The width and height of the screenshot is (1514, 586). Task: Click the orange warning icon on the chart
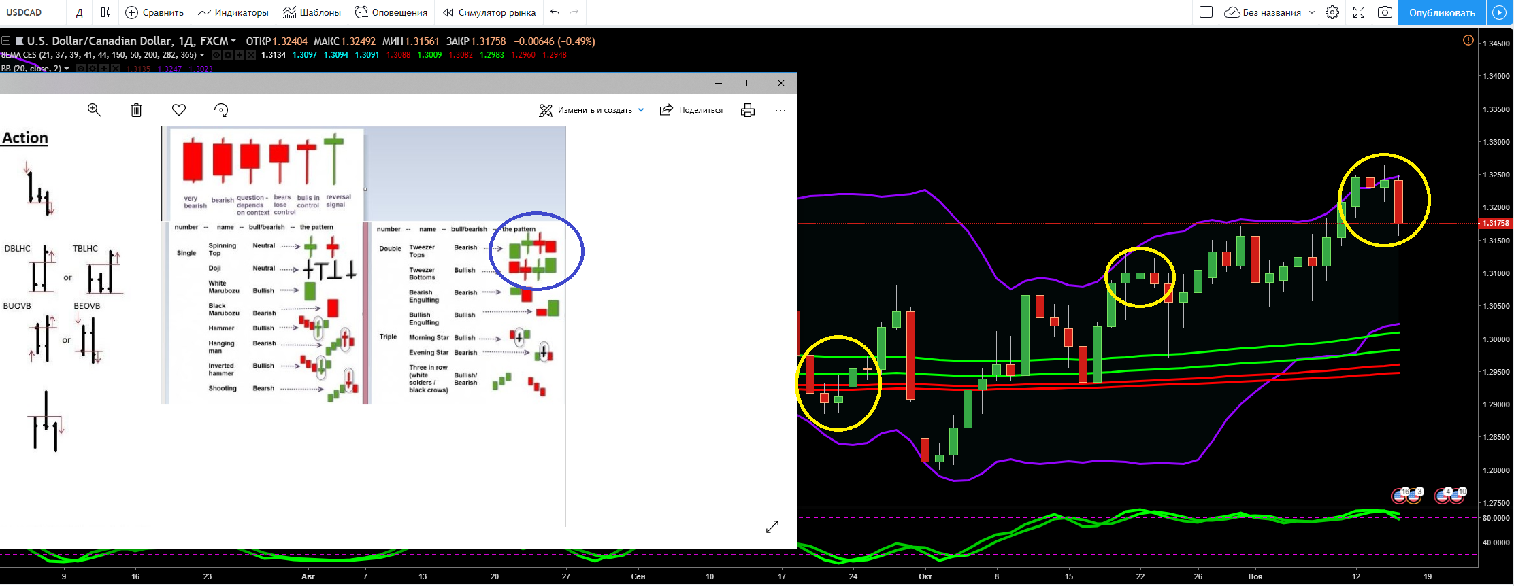[x=1468, y=41]
